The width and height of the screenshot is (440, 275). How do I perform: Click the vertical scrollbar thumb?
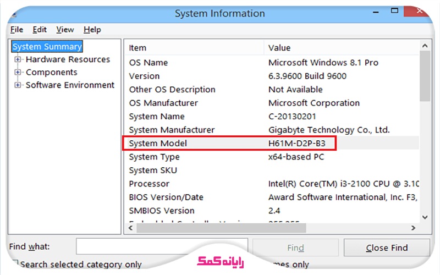click(x=424, y=77)
